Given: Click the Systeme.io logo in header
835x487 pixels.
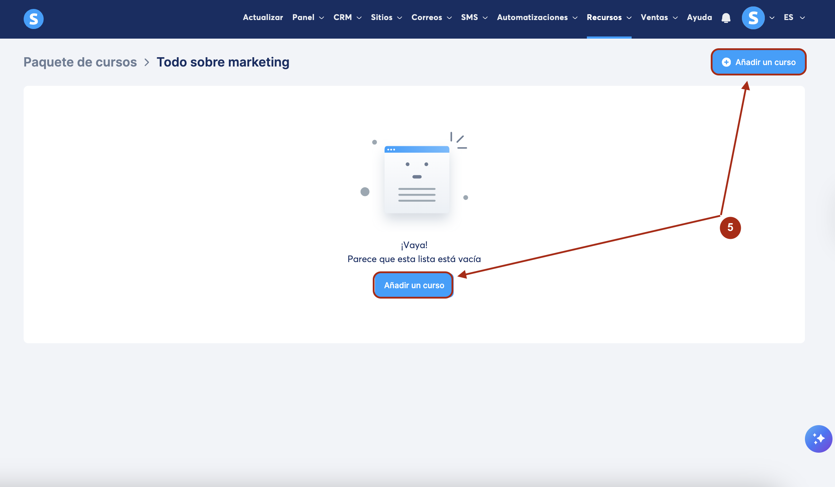Looking at the screenshot, I should tap(34, 19).
